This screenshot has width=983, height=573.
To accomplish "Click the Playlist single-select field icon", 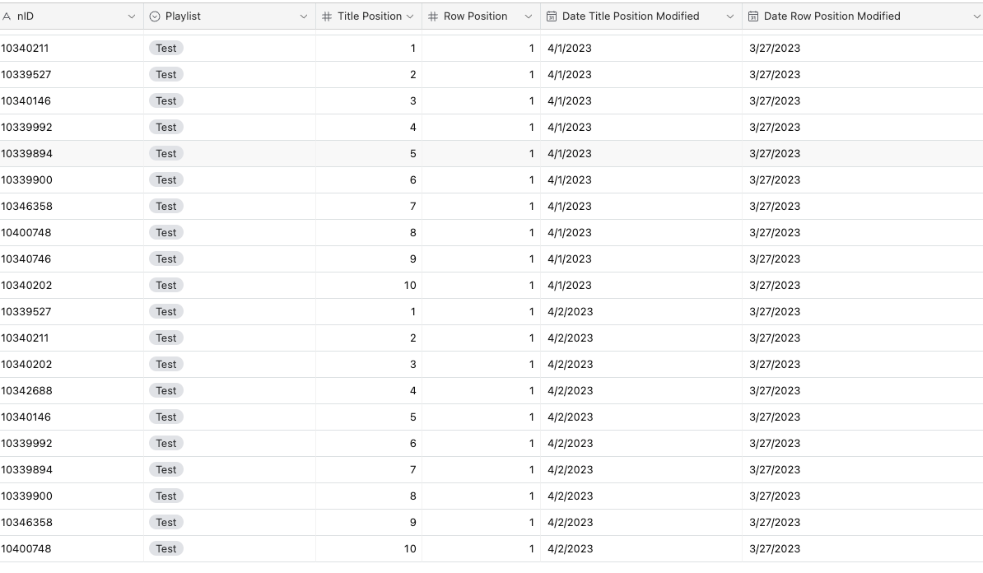I will click(155, 16).
